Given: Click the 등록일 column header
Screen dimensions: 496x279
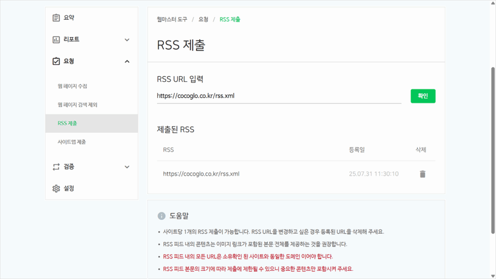Looking at the screenshot, I should point(356,150).
